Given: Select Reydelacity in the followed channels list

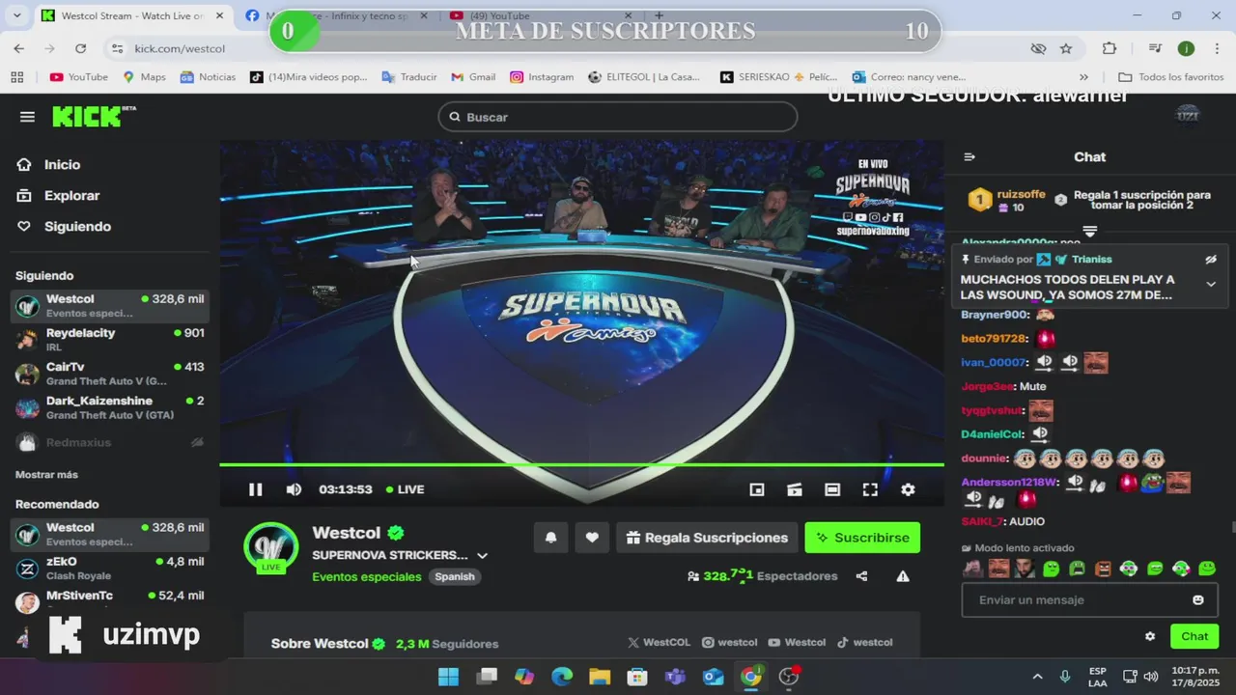Looking at the screenshot, I should pyautogui.click(x=110, y=340).
